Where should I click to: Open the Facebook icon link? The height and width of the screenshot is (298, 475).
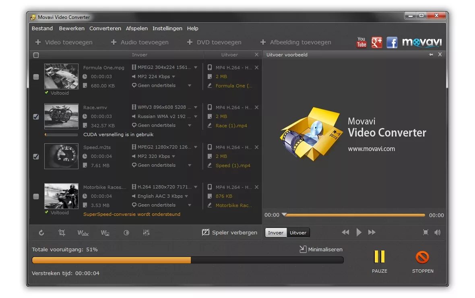(x=392, y=42)
